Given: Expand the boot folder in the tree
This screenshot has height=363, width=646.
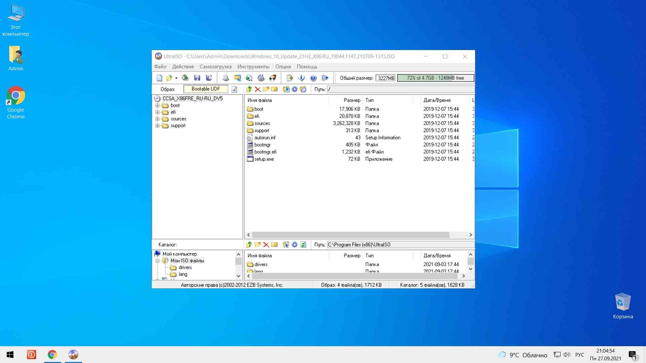Looking at the screenshot, I should 157,106.
